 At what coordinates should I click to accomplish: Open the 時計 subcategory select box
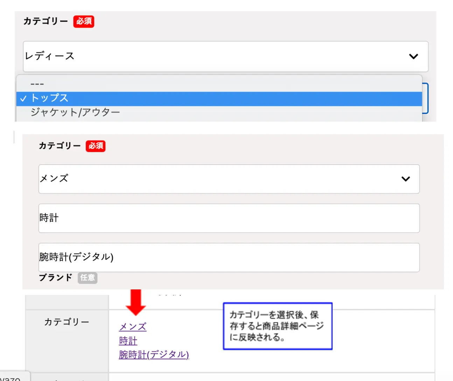[x=229, y=218]
